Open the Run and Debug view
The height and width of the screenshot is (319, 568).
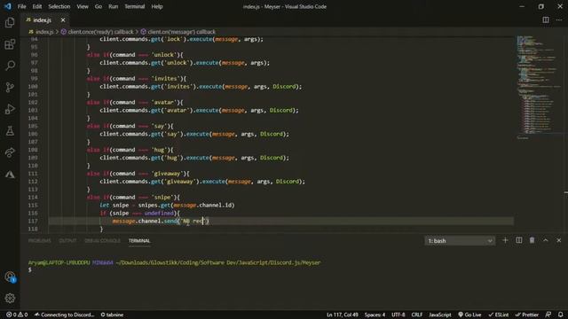[10, 109]
